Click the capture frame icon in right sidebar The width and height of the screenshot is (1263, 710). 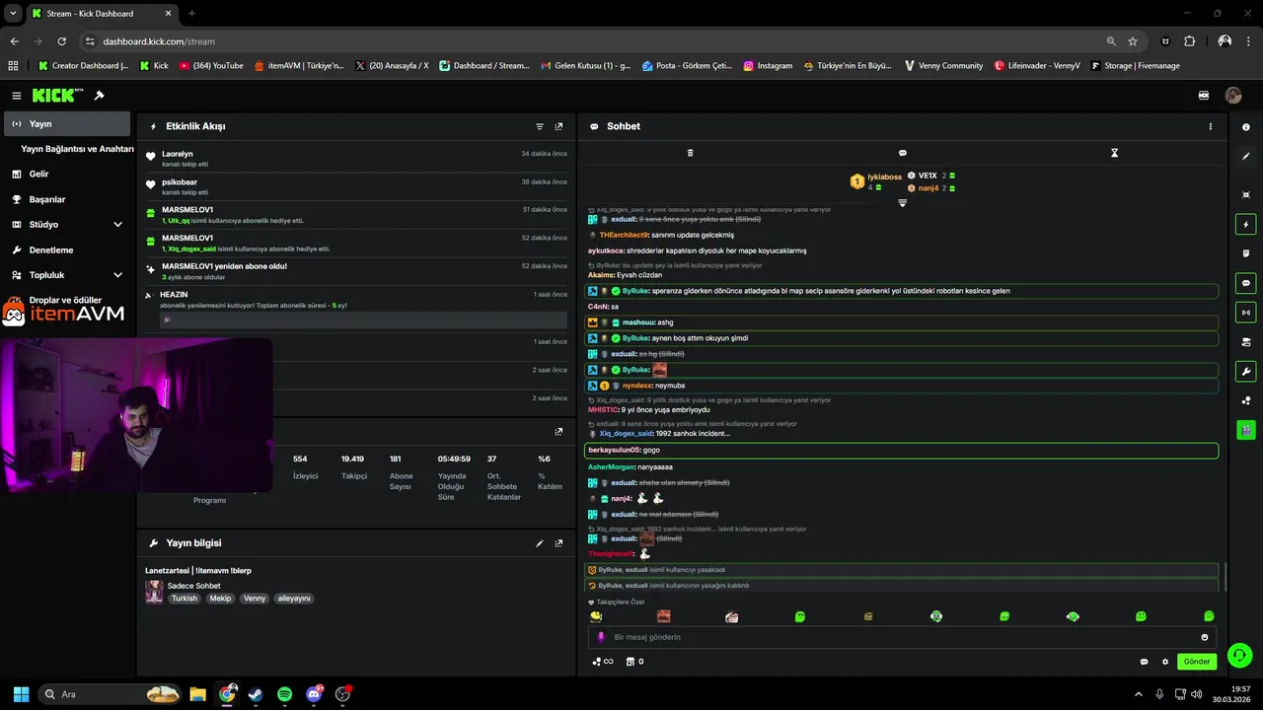(x=1246, y=195)
